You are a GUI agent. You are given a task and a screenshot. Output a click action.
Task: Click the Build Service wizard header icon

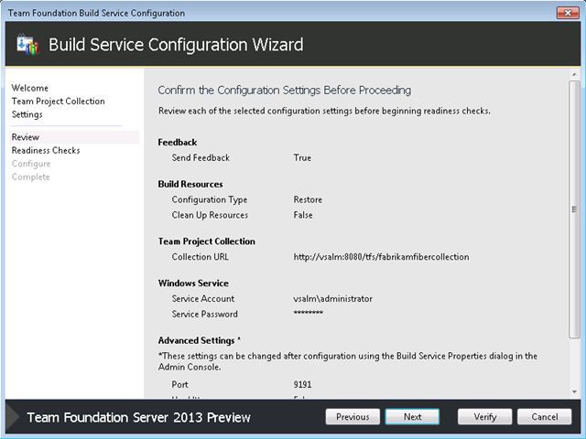(27, 45)
